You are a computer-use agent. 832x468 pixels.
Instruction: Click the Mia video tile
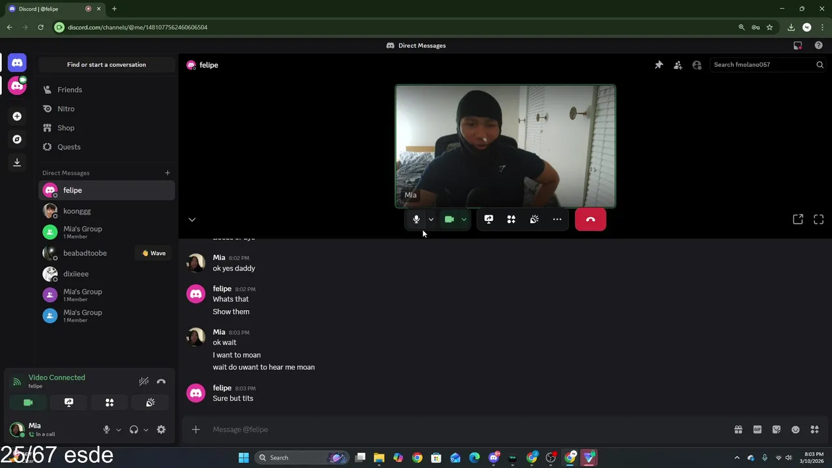pyautogui.click(x=505, y=146)
